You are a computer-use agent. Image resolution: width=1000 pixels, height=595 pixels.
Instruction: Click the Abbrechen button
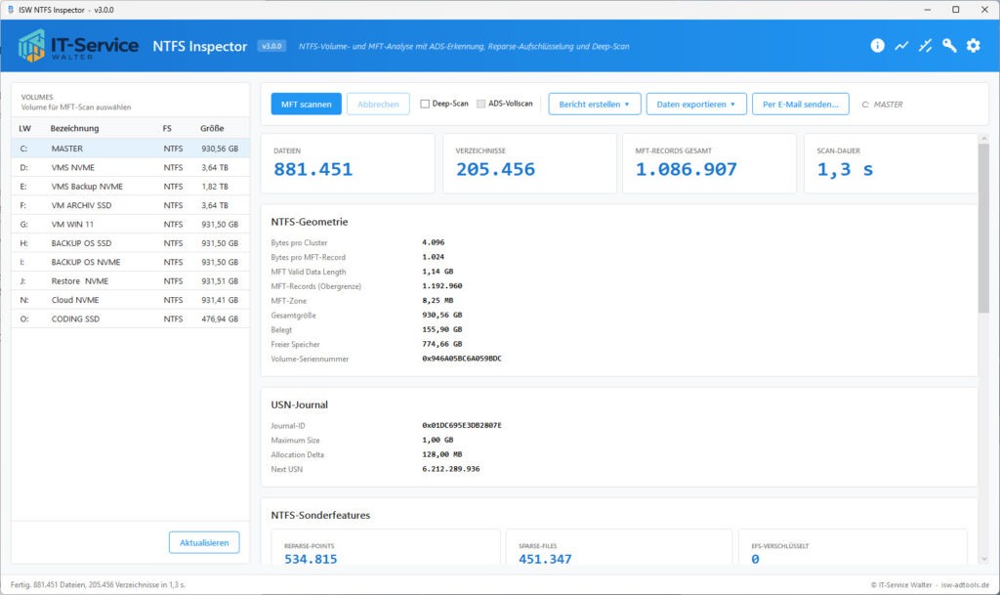click(x=378, y=104)
